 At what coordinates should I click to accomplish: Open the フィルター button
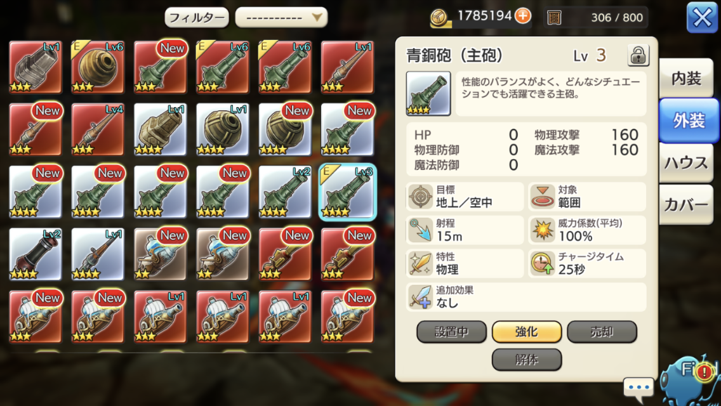pyautogui.click(x=197, y=18)
